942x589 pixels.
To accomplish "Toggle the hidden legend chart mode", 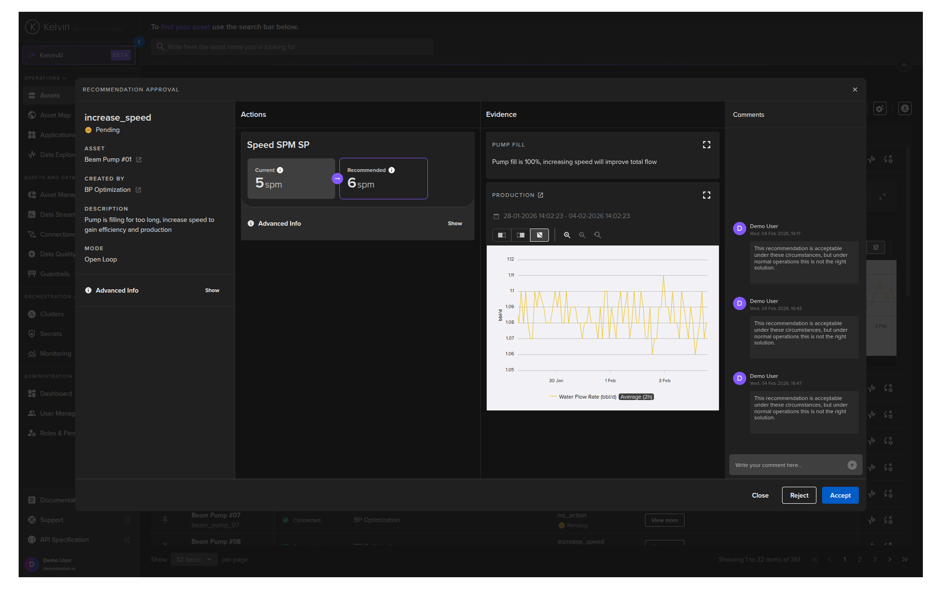I will coord(539,235).
